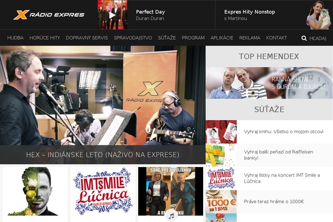
Task: Click the Súťaže sidebar heading
Action: pyautogui.click(x=269, y=109)
